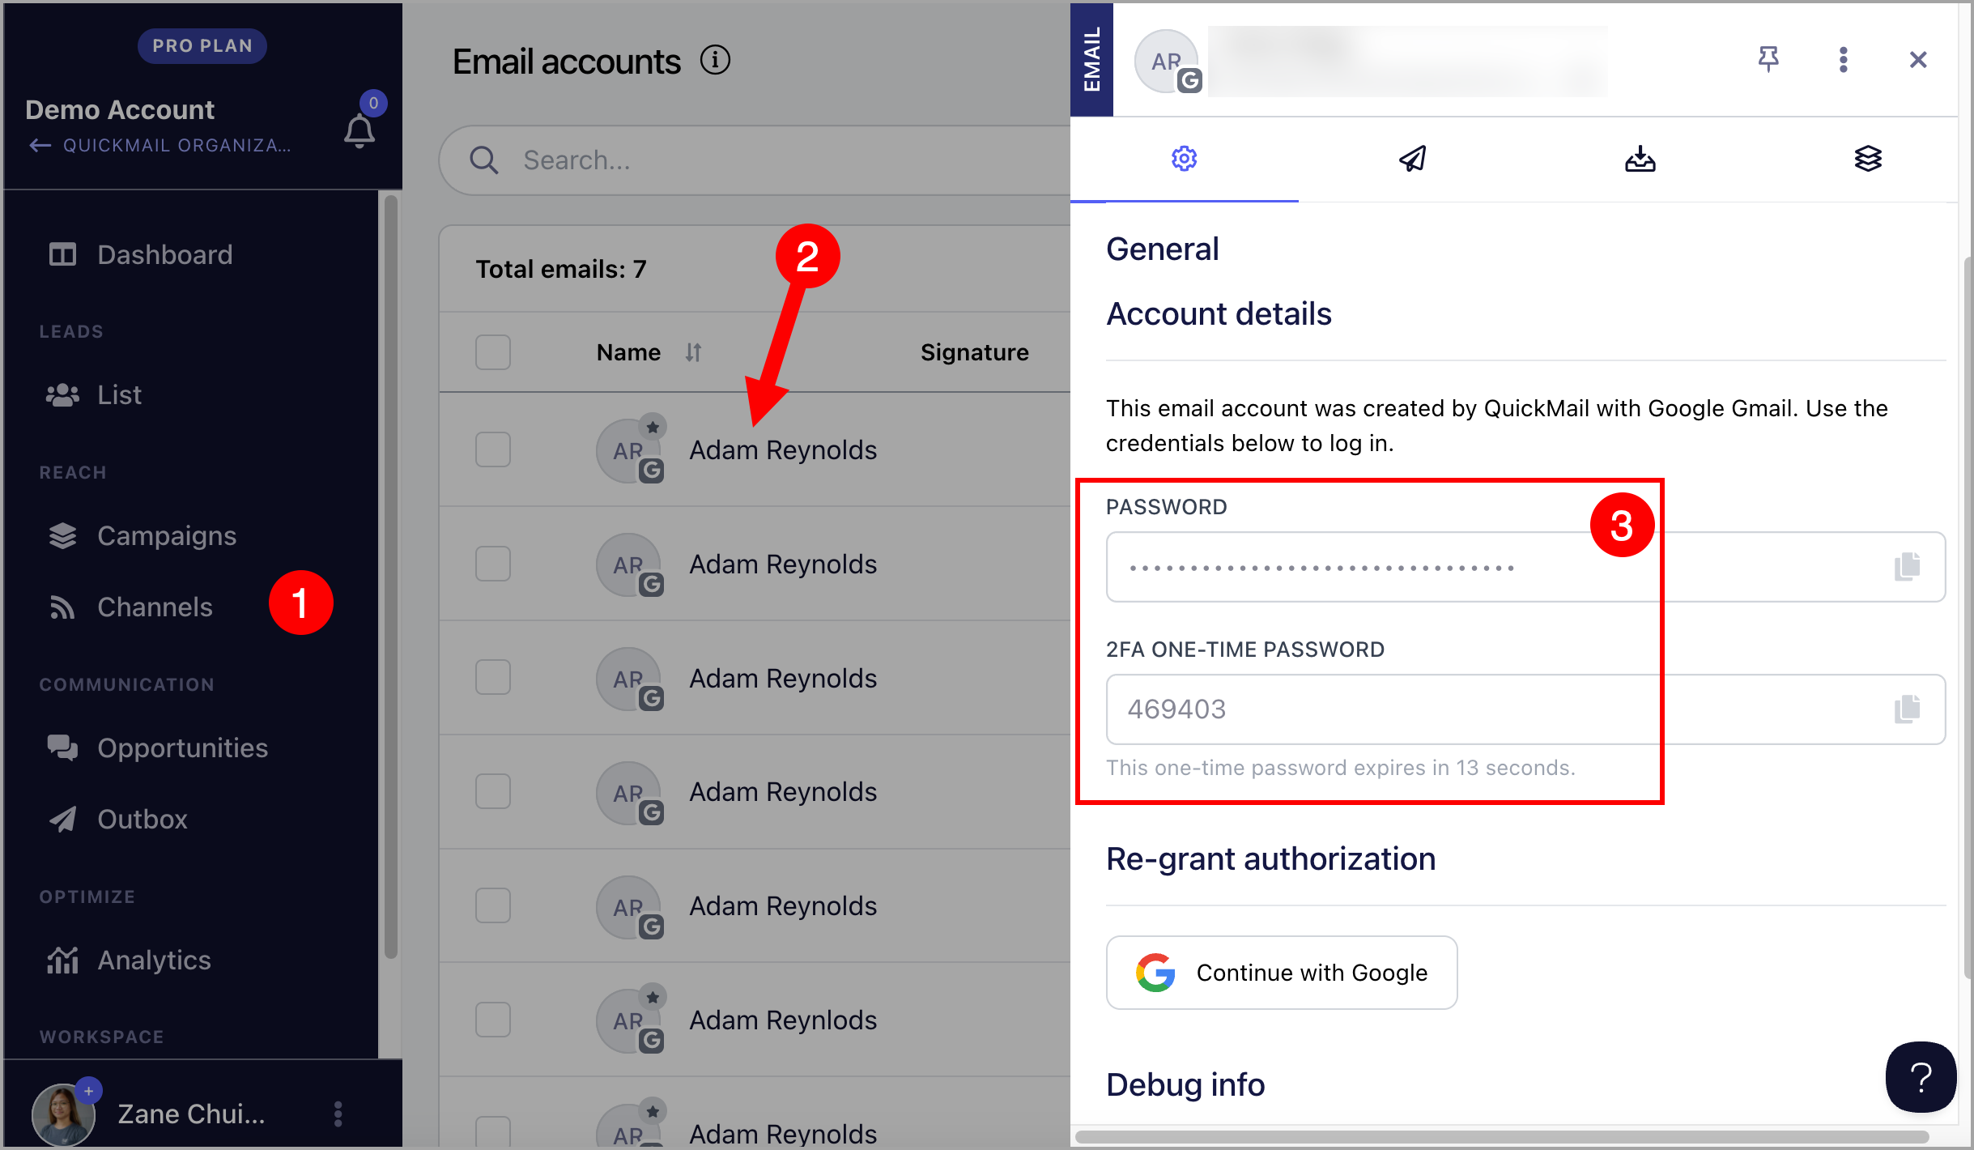This screenshot has height=1150, width=1974.
Task: Click the masked Password field
Action: (x=1526, y=567)
